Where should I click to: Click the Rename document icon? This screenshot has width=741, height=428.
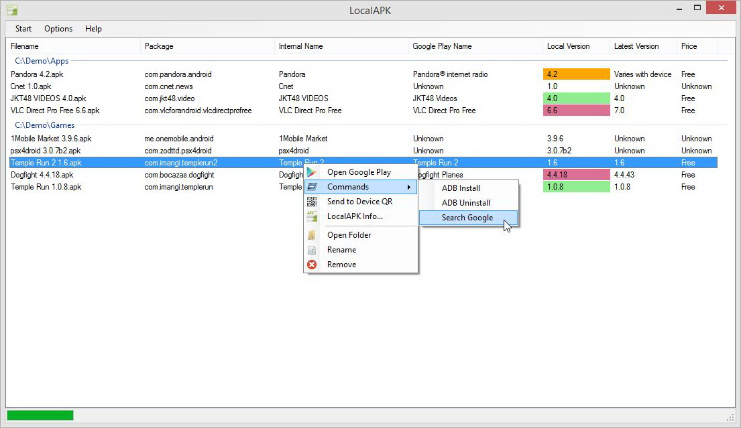pyautogui.click(x=312, y=250)
